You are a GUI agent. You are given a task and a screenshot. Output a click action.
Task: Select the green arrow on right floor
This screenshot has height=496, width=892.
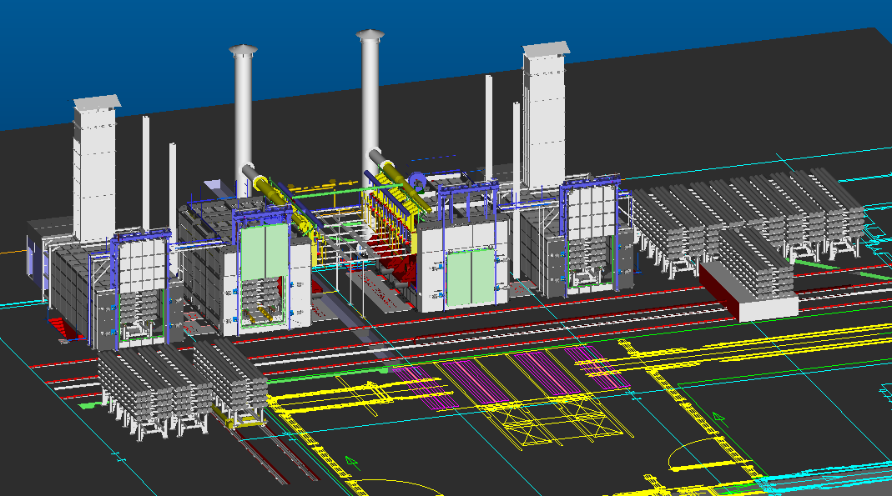coord(719,419)
